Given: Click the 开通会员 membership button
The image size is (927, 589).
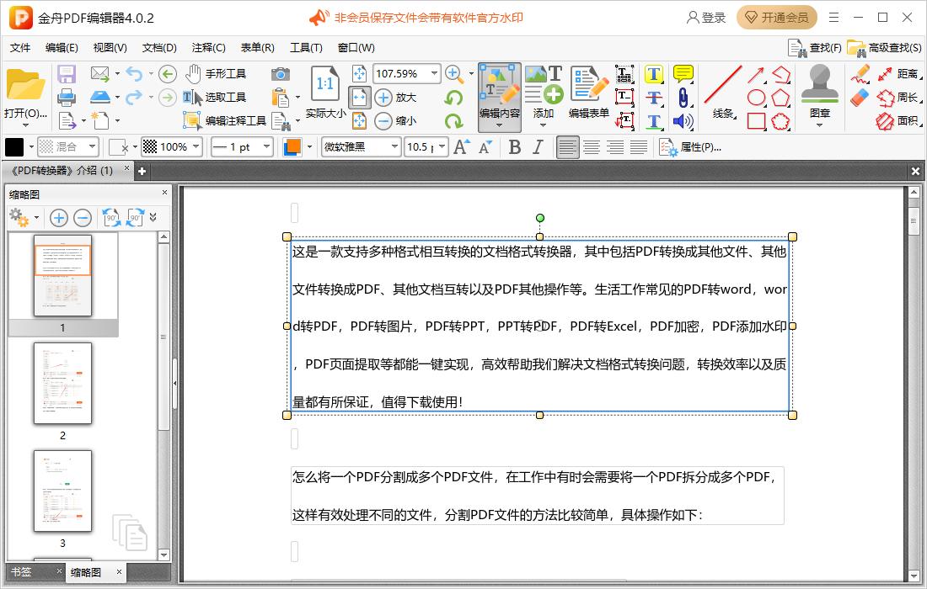Looking at the screenshot, I should (775, 17).
